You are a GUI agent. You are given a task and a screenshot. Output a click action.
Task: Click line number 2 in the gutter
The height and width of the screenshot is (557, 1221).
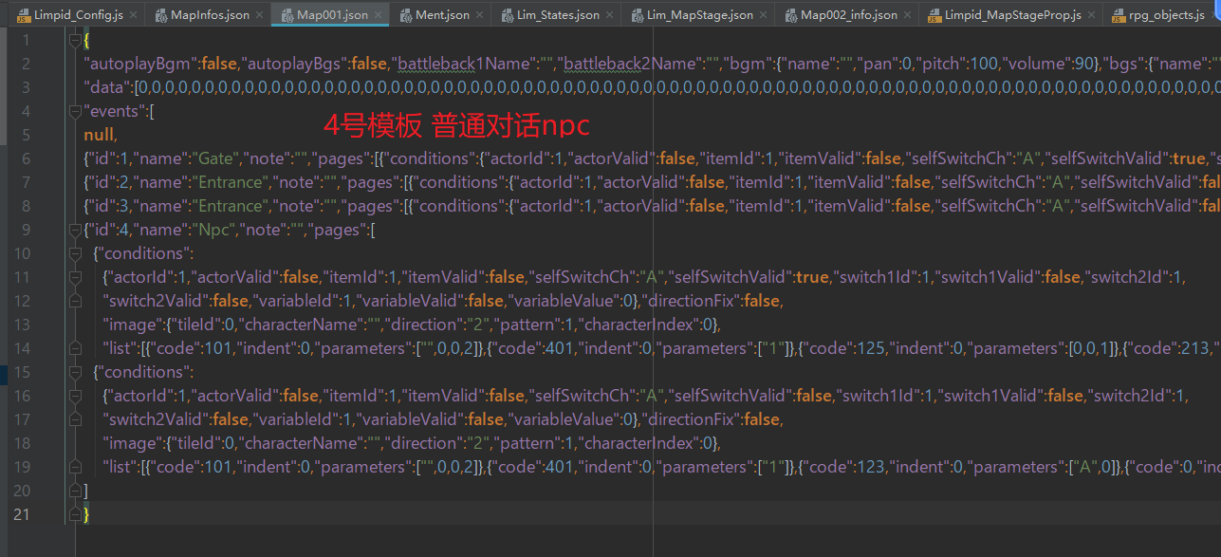26,64
